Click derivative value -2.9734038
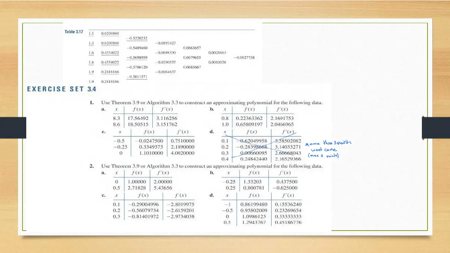450x253 pixels. point(180,216)
